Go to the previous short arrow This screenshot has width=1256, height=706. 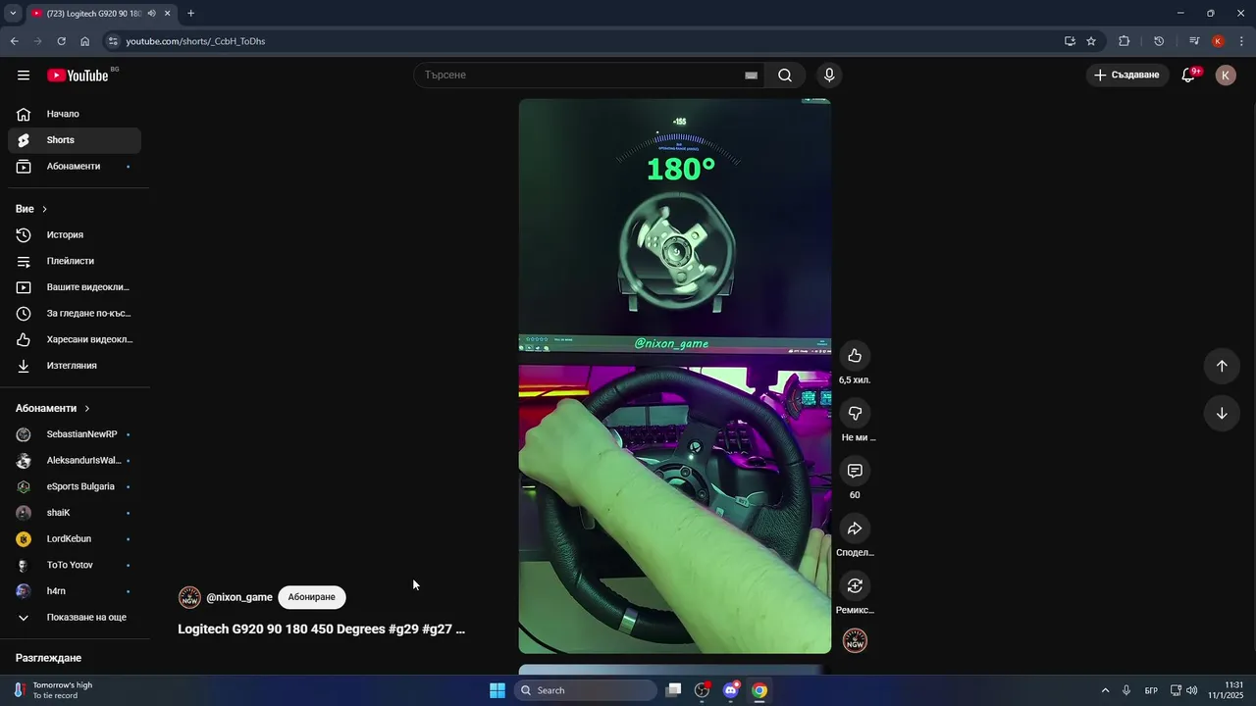(x=1222, y=366)
